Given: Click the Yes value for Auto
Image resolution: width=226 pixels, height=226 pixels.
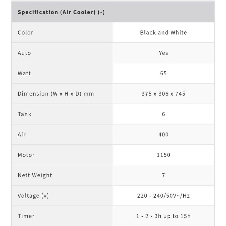Looking at the screenshot, I should pos(163,53).
